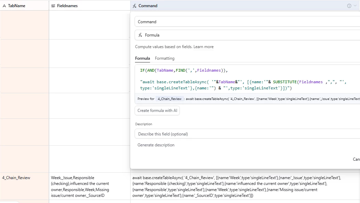Viewport: 360px width, 203px height.
Task: Edit the field name input showing Command
Action: [247, 22]
